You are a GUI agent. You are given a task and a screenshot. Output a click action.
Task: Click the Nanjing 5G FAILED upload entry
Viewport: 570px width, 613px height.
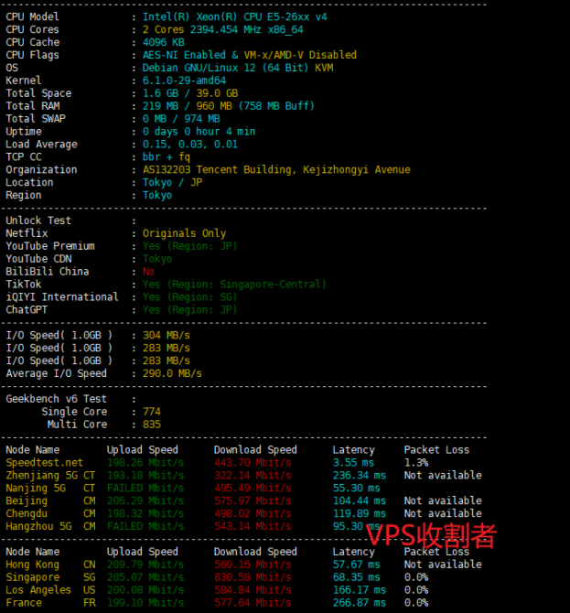tap(145, 489)
